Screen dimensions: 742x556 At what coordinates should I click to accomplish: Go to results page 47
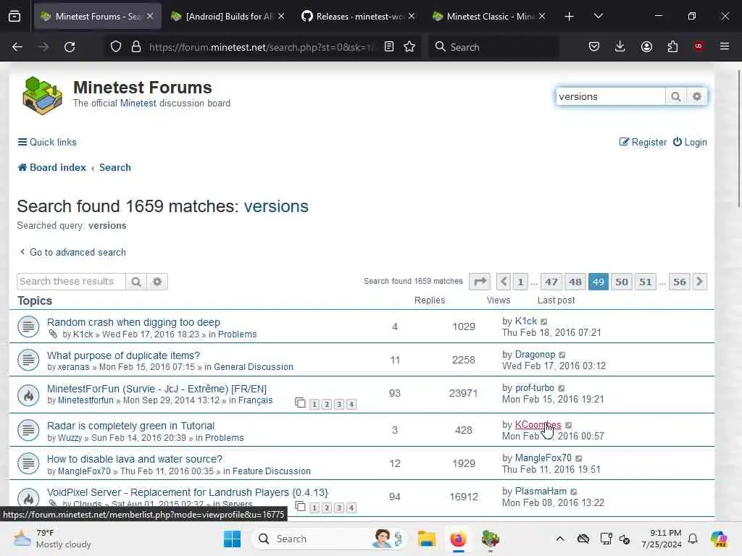[x=551, y=282]
